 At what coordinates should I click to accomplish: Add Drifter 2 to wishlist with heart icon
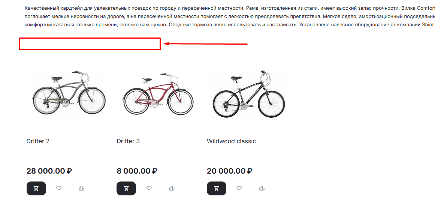(59, 188)
